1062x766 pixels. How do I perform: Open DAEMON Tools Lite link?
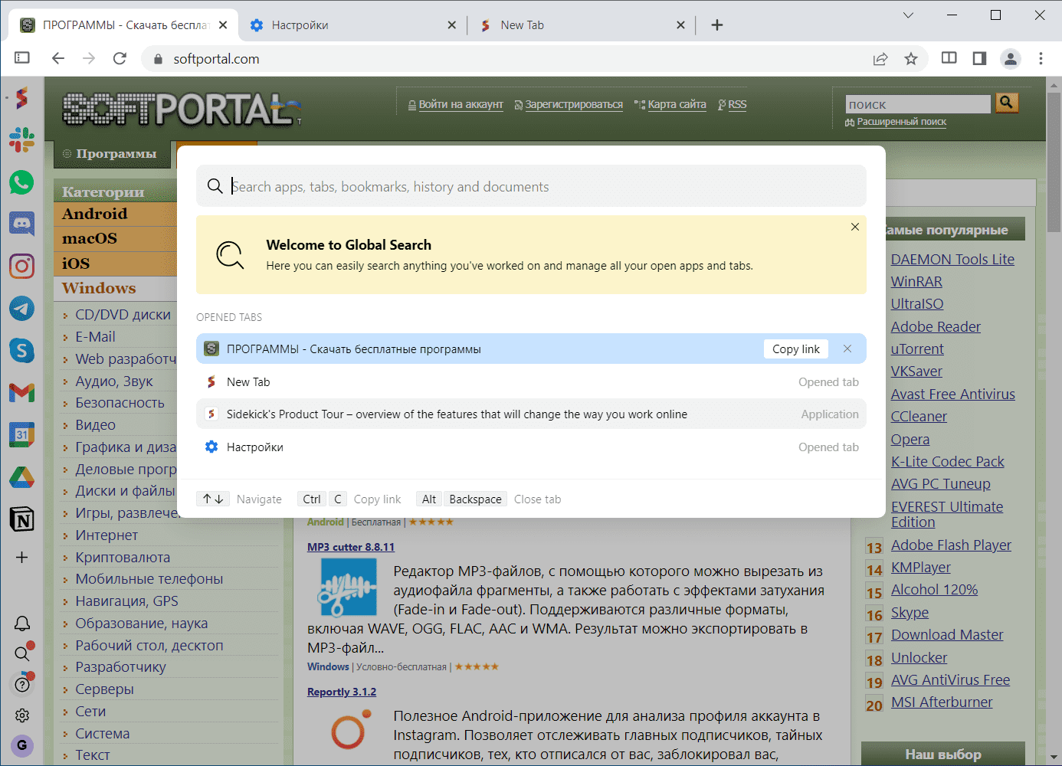[x=952, y=260]
